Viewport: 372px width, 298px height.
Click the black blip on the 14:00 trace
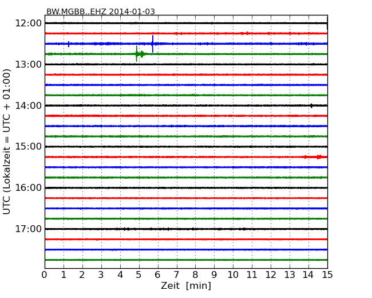tap(311, 105)
